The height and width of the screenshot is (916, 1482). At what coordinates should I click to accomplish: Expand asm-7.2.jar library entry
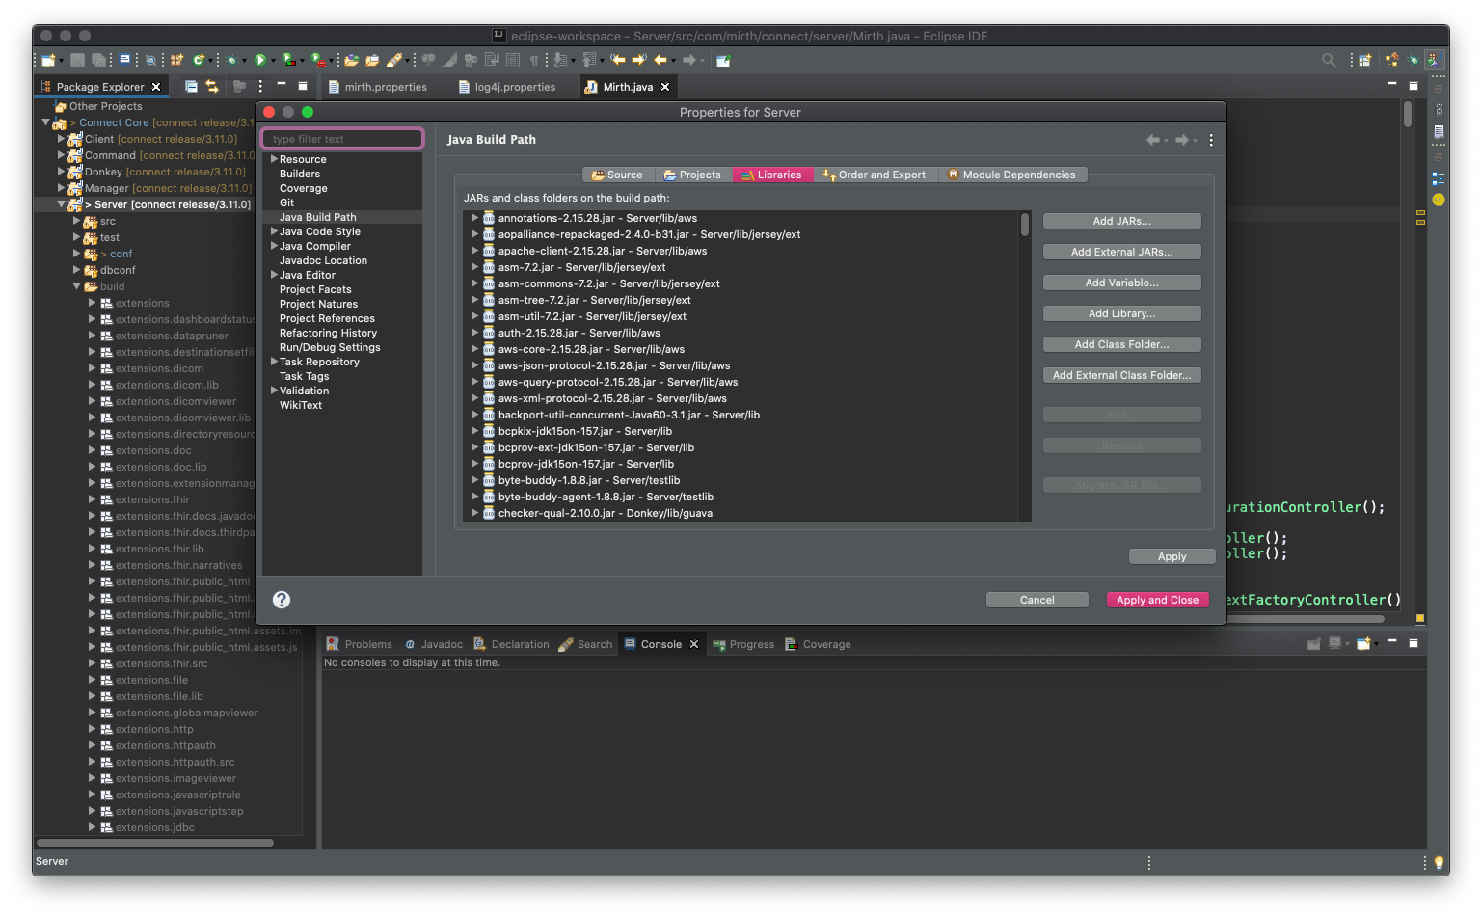474,267
